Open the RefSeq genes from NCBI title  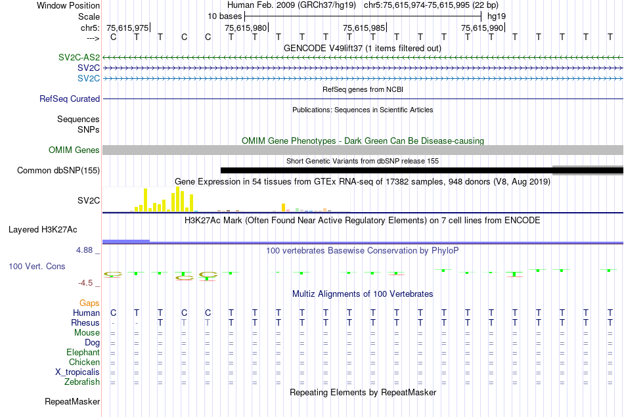click(363, 89)
